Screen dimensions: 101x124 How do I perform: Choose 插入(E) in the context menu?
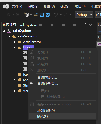62,116
